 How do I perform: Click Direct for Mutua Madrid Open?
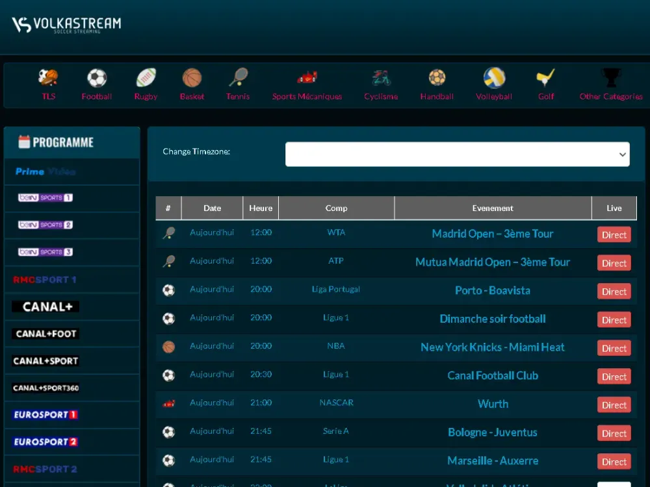[x=614, y=263]
